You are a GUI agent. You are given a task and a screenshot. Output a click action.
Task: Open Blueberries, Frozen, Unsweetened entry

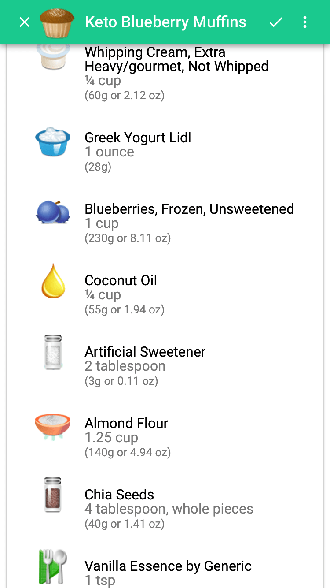click(x=189, y=209)
